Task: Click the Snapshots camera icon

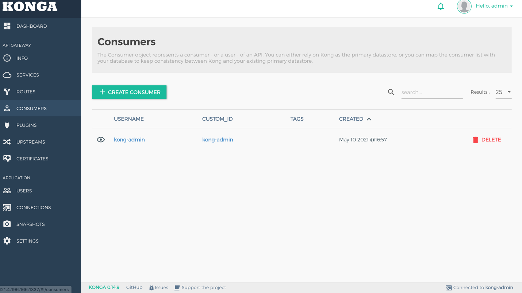Action: pos(7,224)
